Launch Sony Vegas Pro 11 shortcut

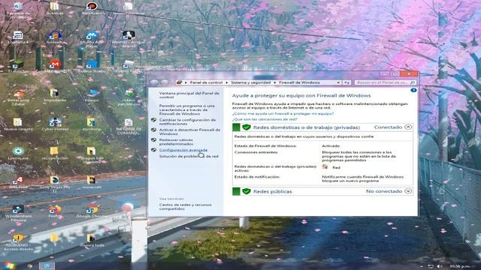(x=55, y=184)
